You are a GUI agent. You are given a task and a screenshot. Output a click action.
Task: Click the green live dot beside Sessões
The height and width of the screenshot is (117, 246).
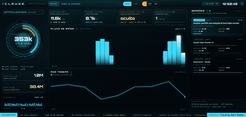[x=210, y=11]
